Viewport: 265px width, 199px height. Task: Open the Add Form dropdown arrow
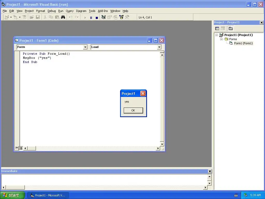pyautogui.click(x=20, y=17)
